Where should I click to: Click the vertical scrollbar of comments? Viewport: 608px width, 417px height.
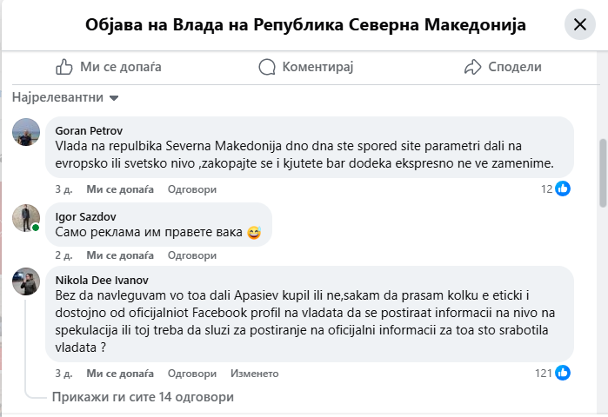click(603, 174)
